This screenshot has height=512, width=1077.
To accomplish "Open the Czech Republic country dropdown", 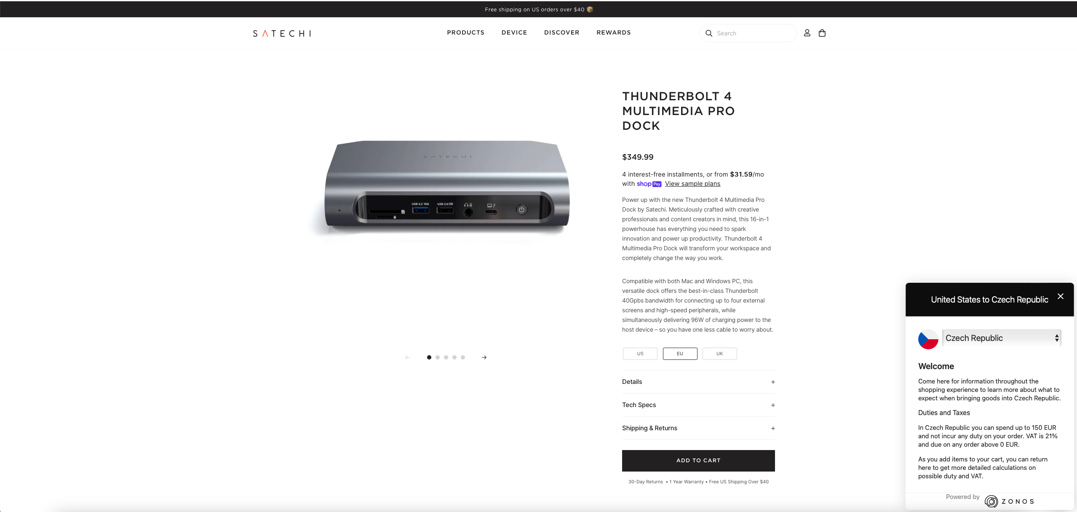I will tap(1002, 338).
